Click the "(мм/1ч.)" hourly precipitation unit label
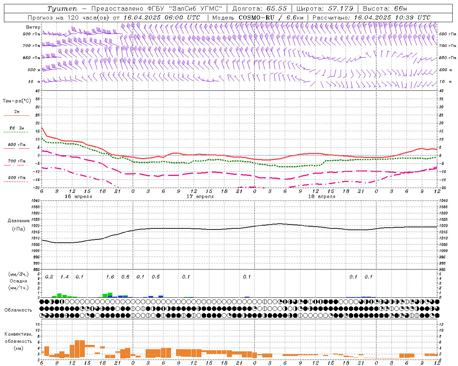 tap(18, 288)
